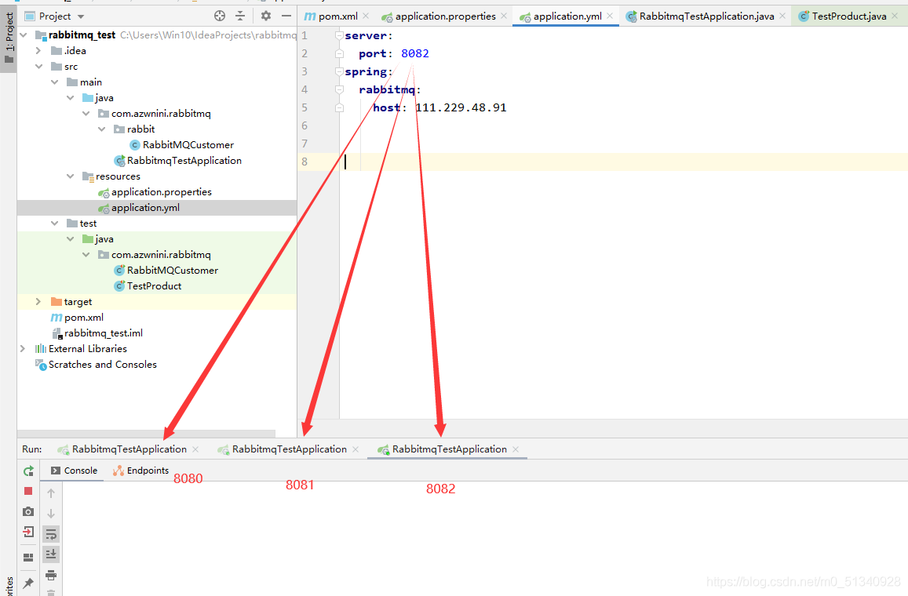908x596 pixels.
Task: Click the up arrow in console toolbar
Action: (x=51, y=493)
